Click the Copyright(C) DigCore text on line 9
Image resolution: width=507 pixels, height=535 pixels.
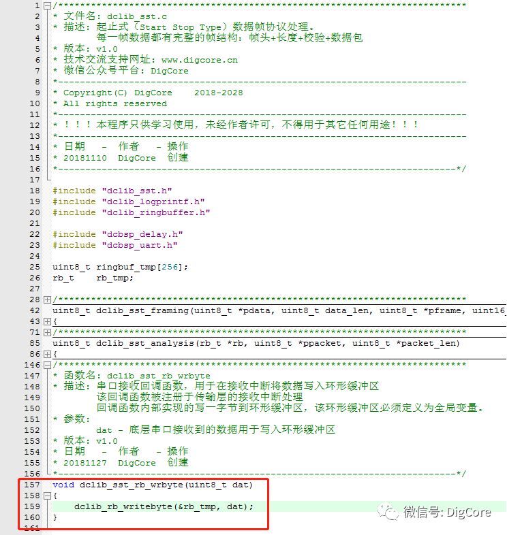(x=118, y=93)
